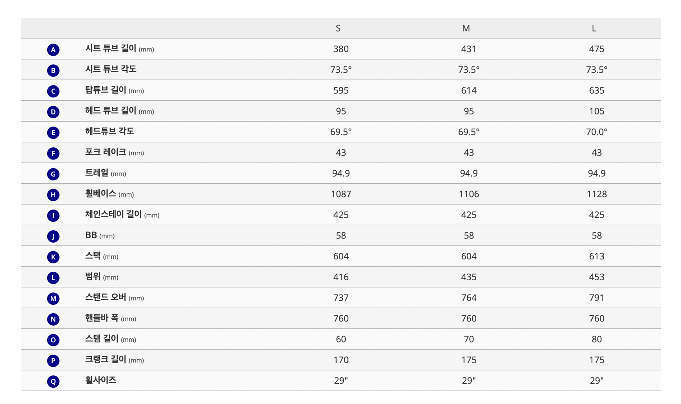Select the S size column header
Viewport: 681px width, 404px height.
tap(338, 28)
